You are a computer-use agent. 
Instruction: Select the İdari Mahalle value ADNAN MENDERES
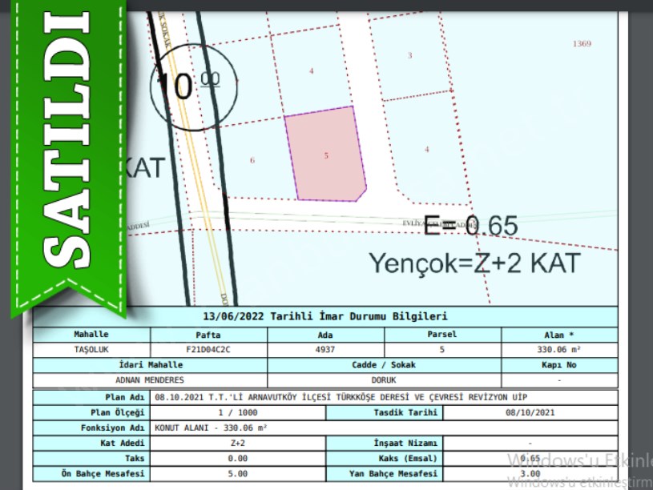tap(151, 380)
